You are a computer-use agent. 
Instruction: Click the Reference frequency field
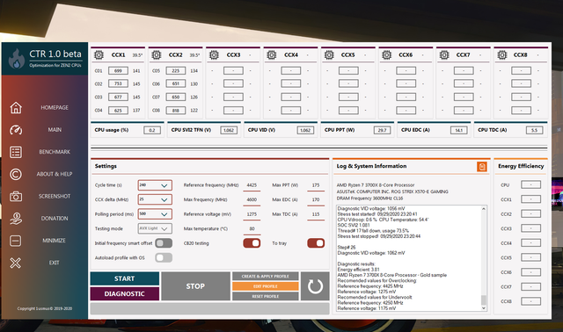252,185
